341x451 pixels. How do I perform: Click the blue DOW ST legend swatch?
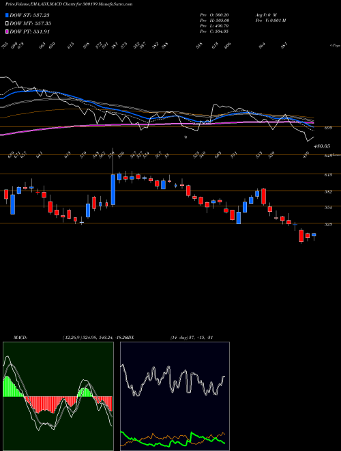[7, 15]
